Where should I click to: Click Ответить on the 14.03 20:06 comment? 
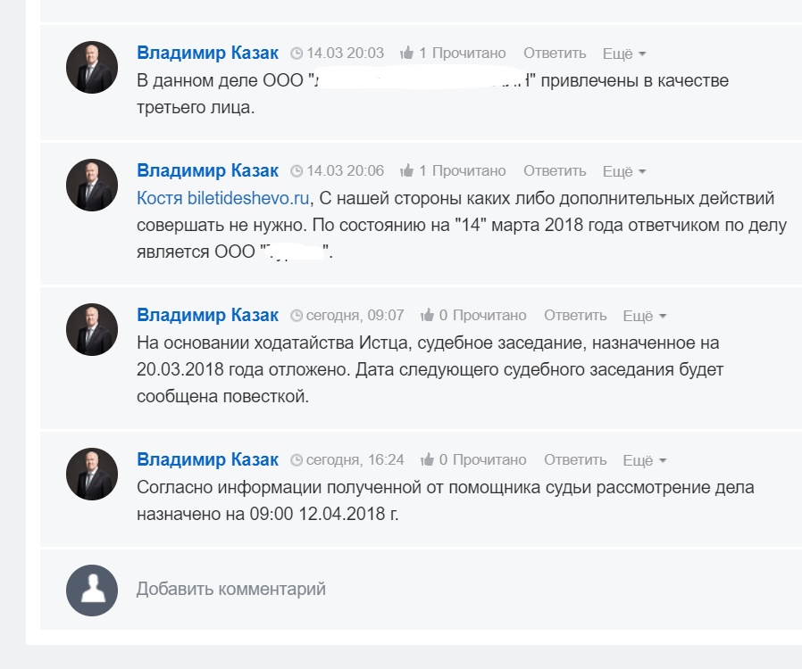(555, 171)
